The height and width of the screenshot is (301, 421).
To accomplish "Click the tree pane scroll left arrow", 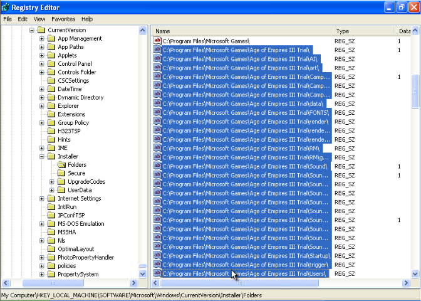I will 6,283.
